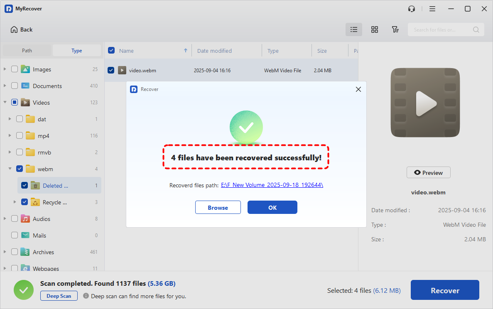
Task: Sort by Date modified column
Action: [x=214, y=51]
